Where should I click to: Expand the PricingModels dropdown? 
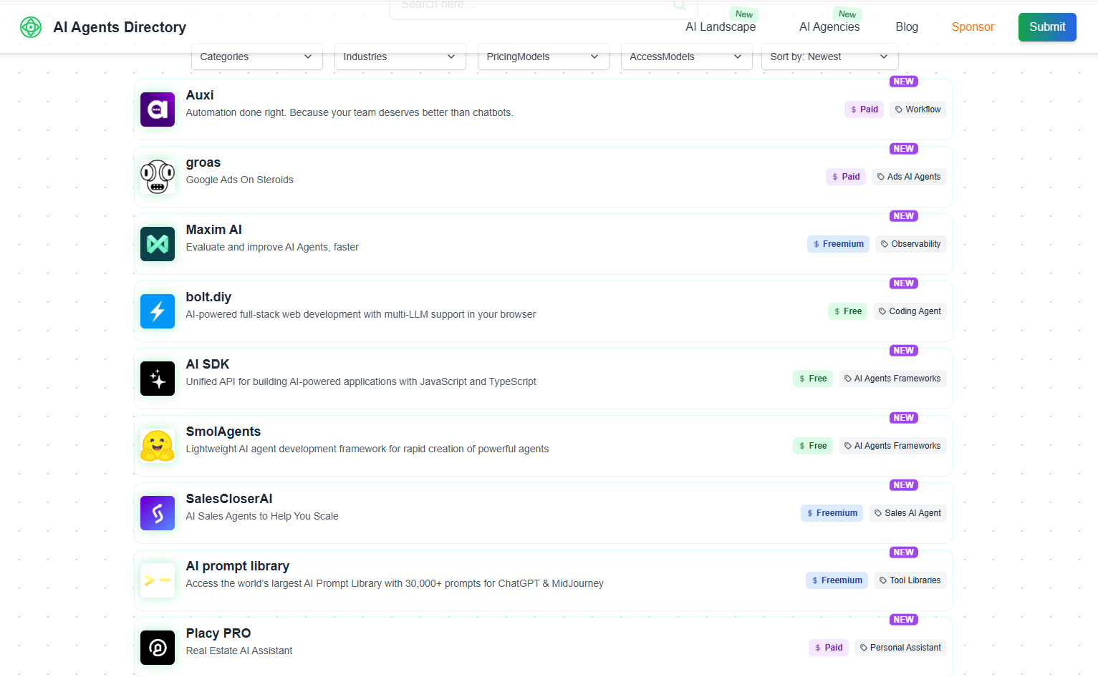click(543, 57)
